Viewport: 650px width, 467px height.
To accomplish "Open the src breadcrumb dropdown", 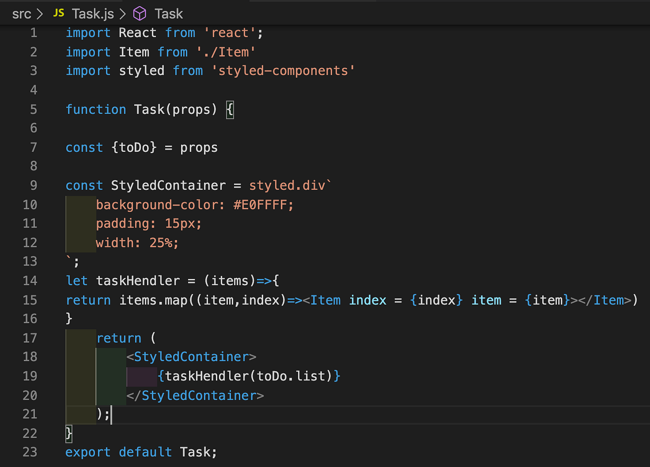I will (22, 13).
